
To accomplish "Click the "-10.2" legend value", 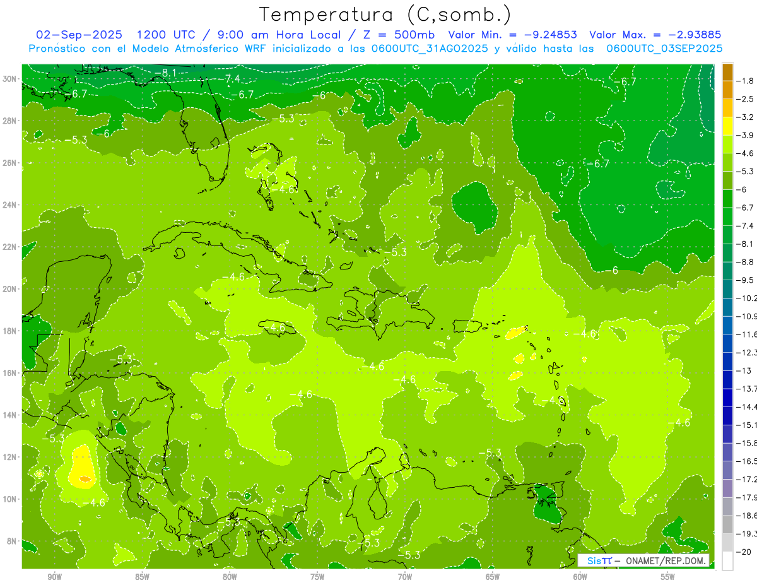I will tap(747, 298).
